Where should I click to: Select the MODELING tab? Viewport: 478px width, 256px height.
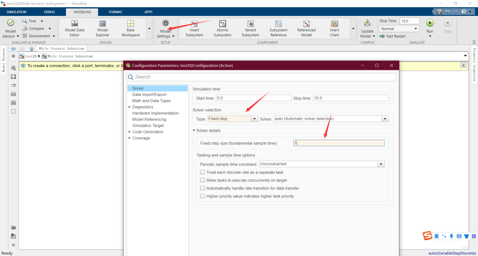(x=82, y=12)
